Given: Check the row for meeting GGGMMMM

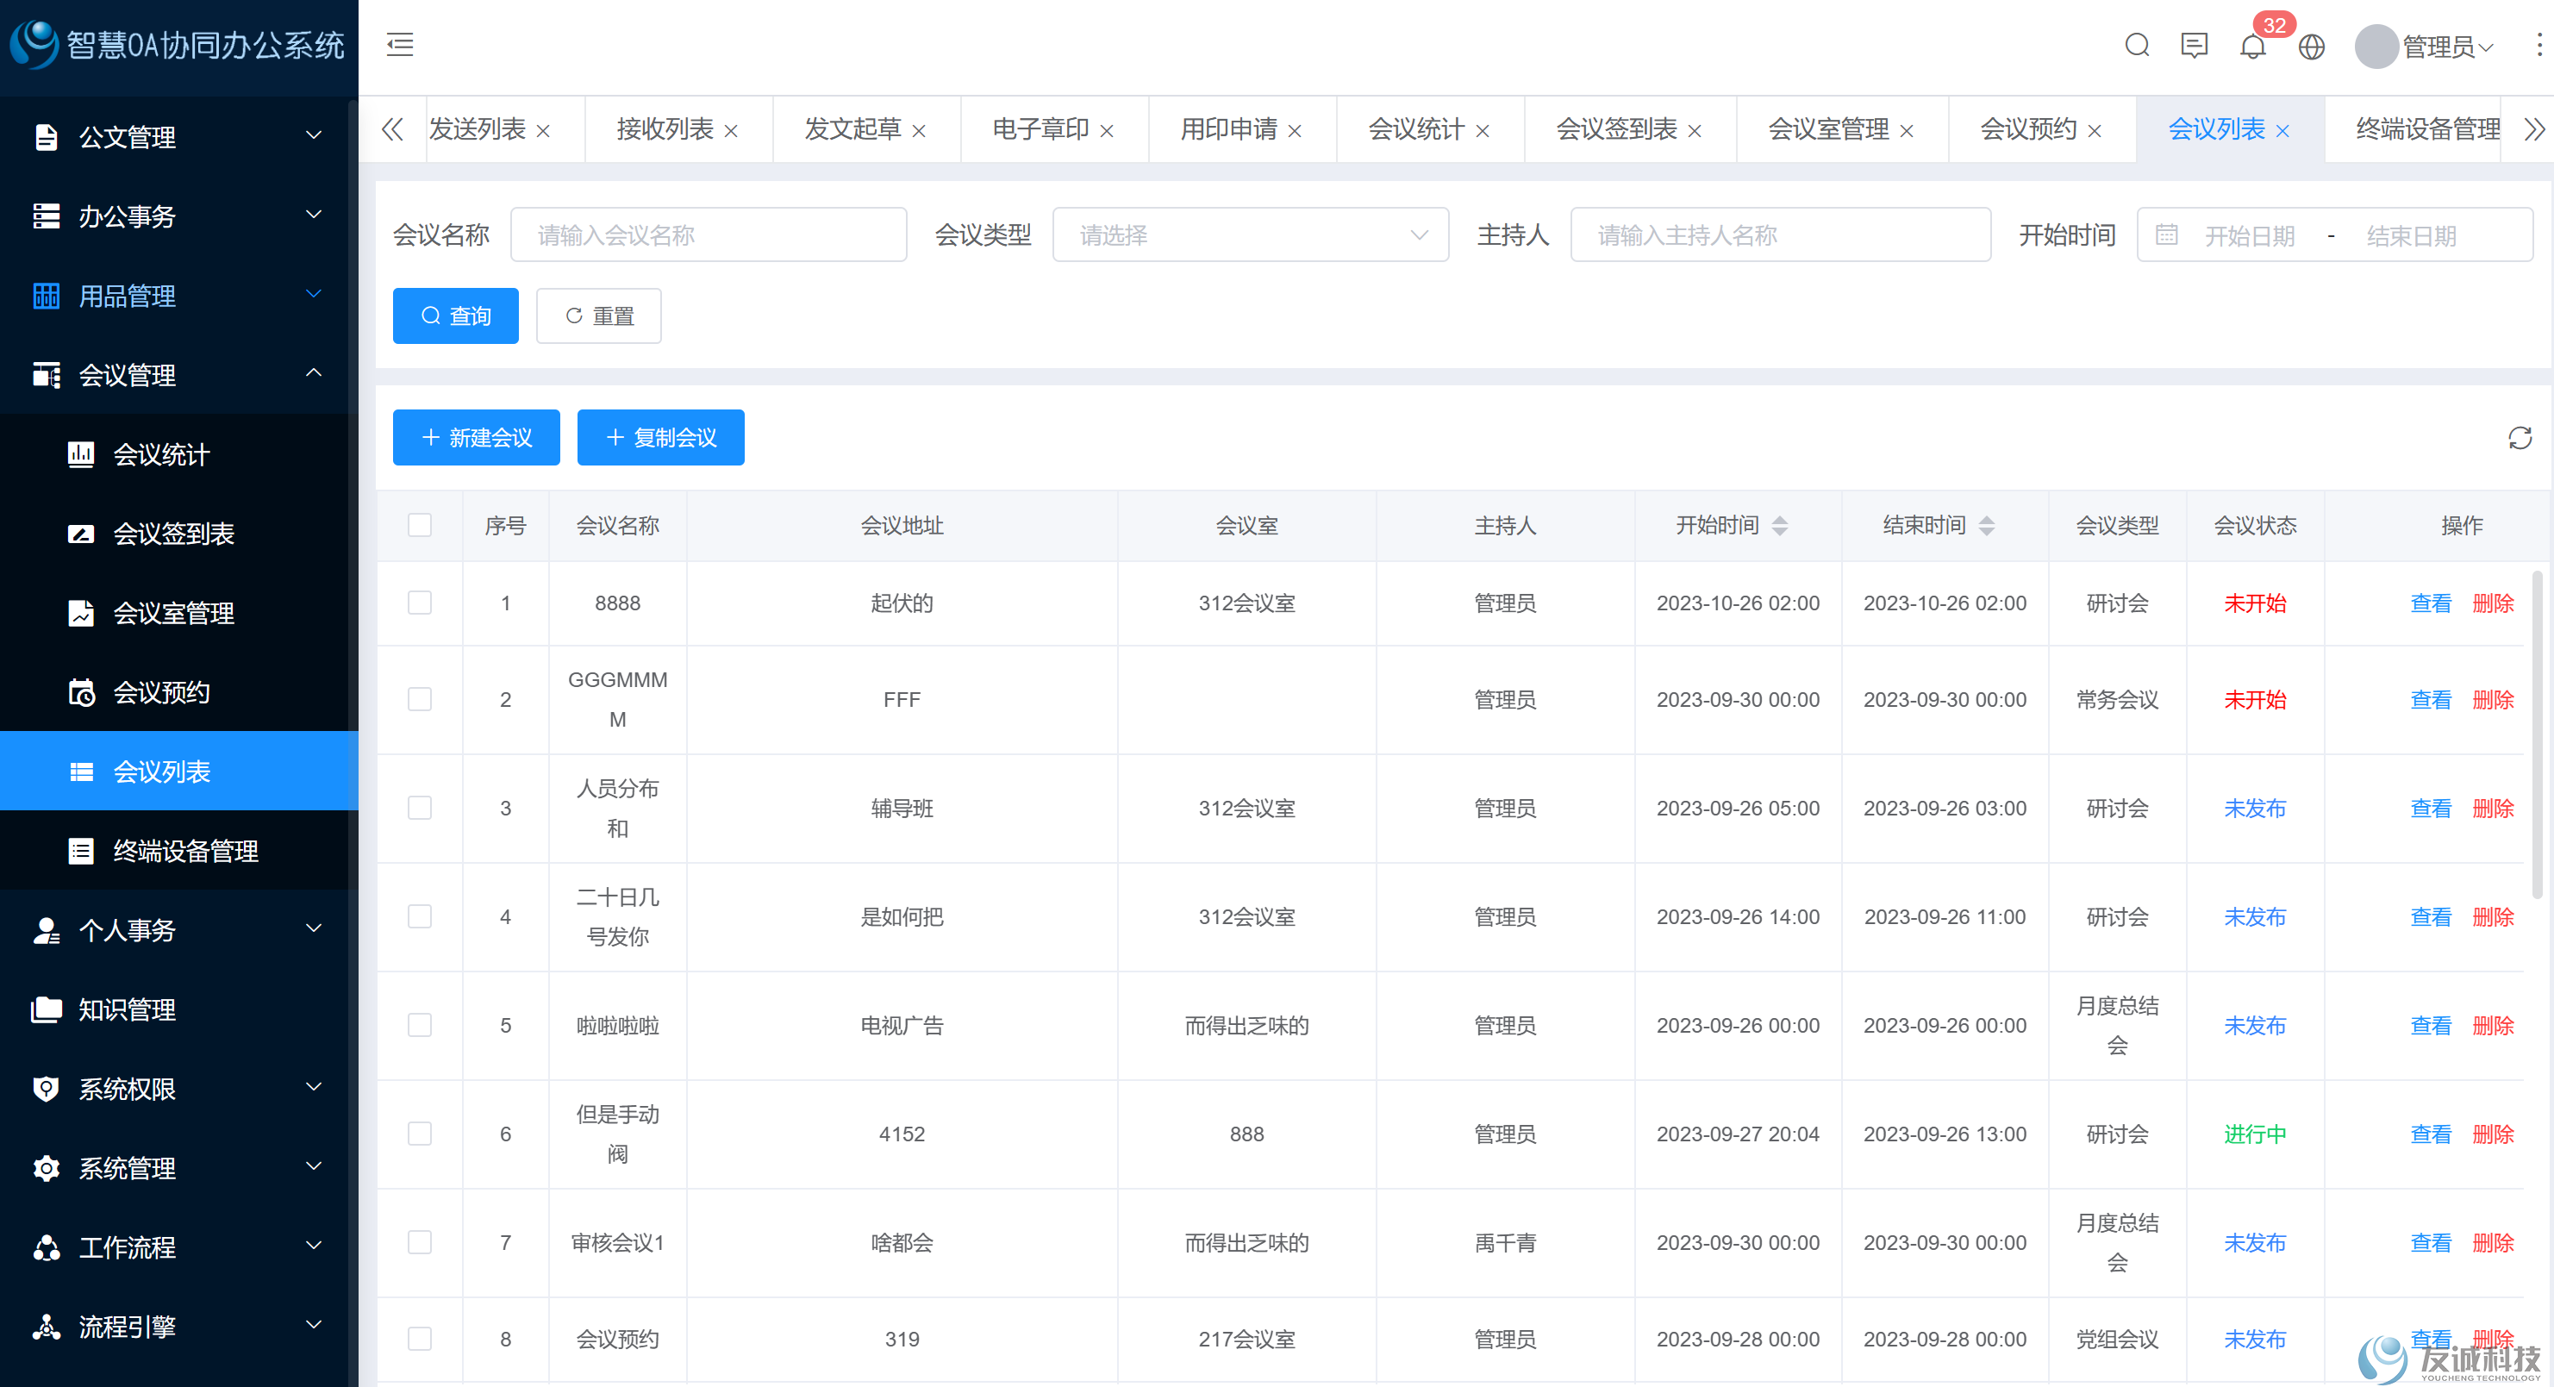Looking at the screenshot, I should click(x=420, y=699).
